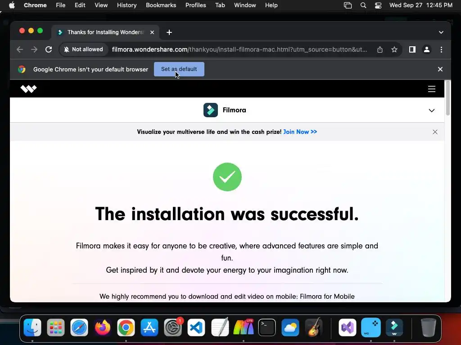Open TextEdit from the Dock
461x345 pixels.
[220, 327]
